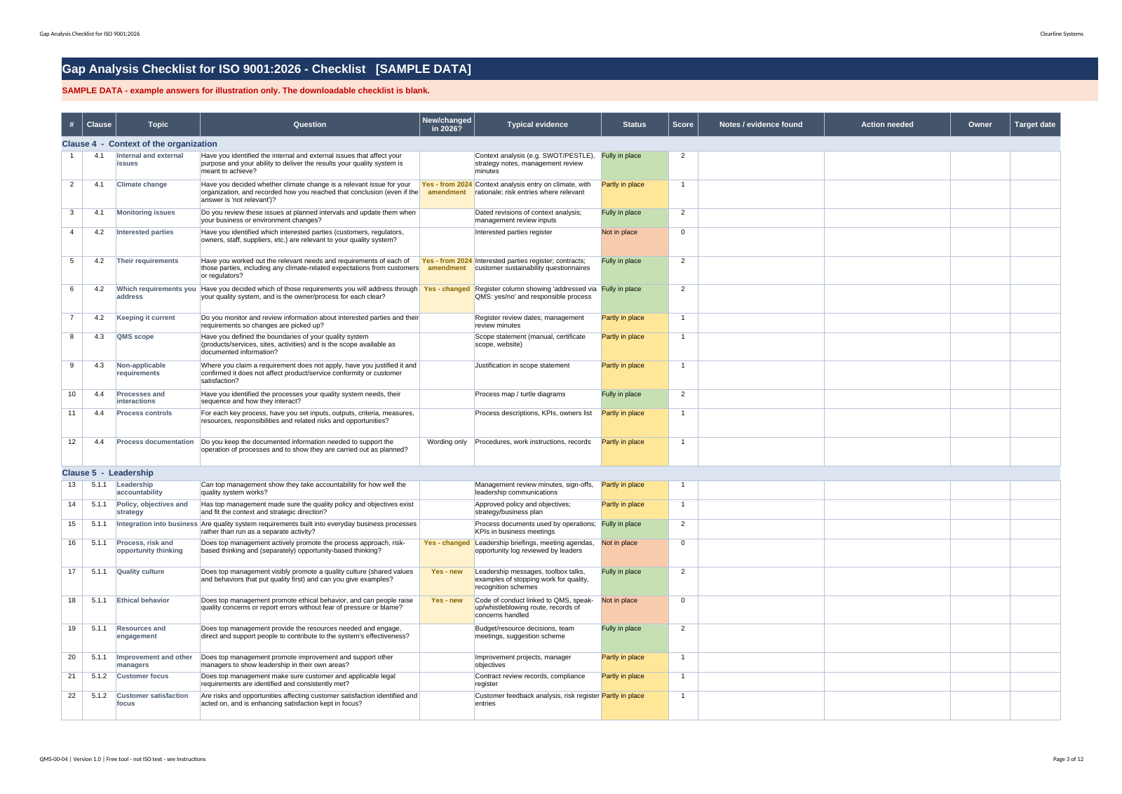
Task: Click the 'Climate change' topic cell
Action: point(158,194)
